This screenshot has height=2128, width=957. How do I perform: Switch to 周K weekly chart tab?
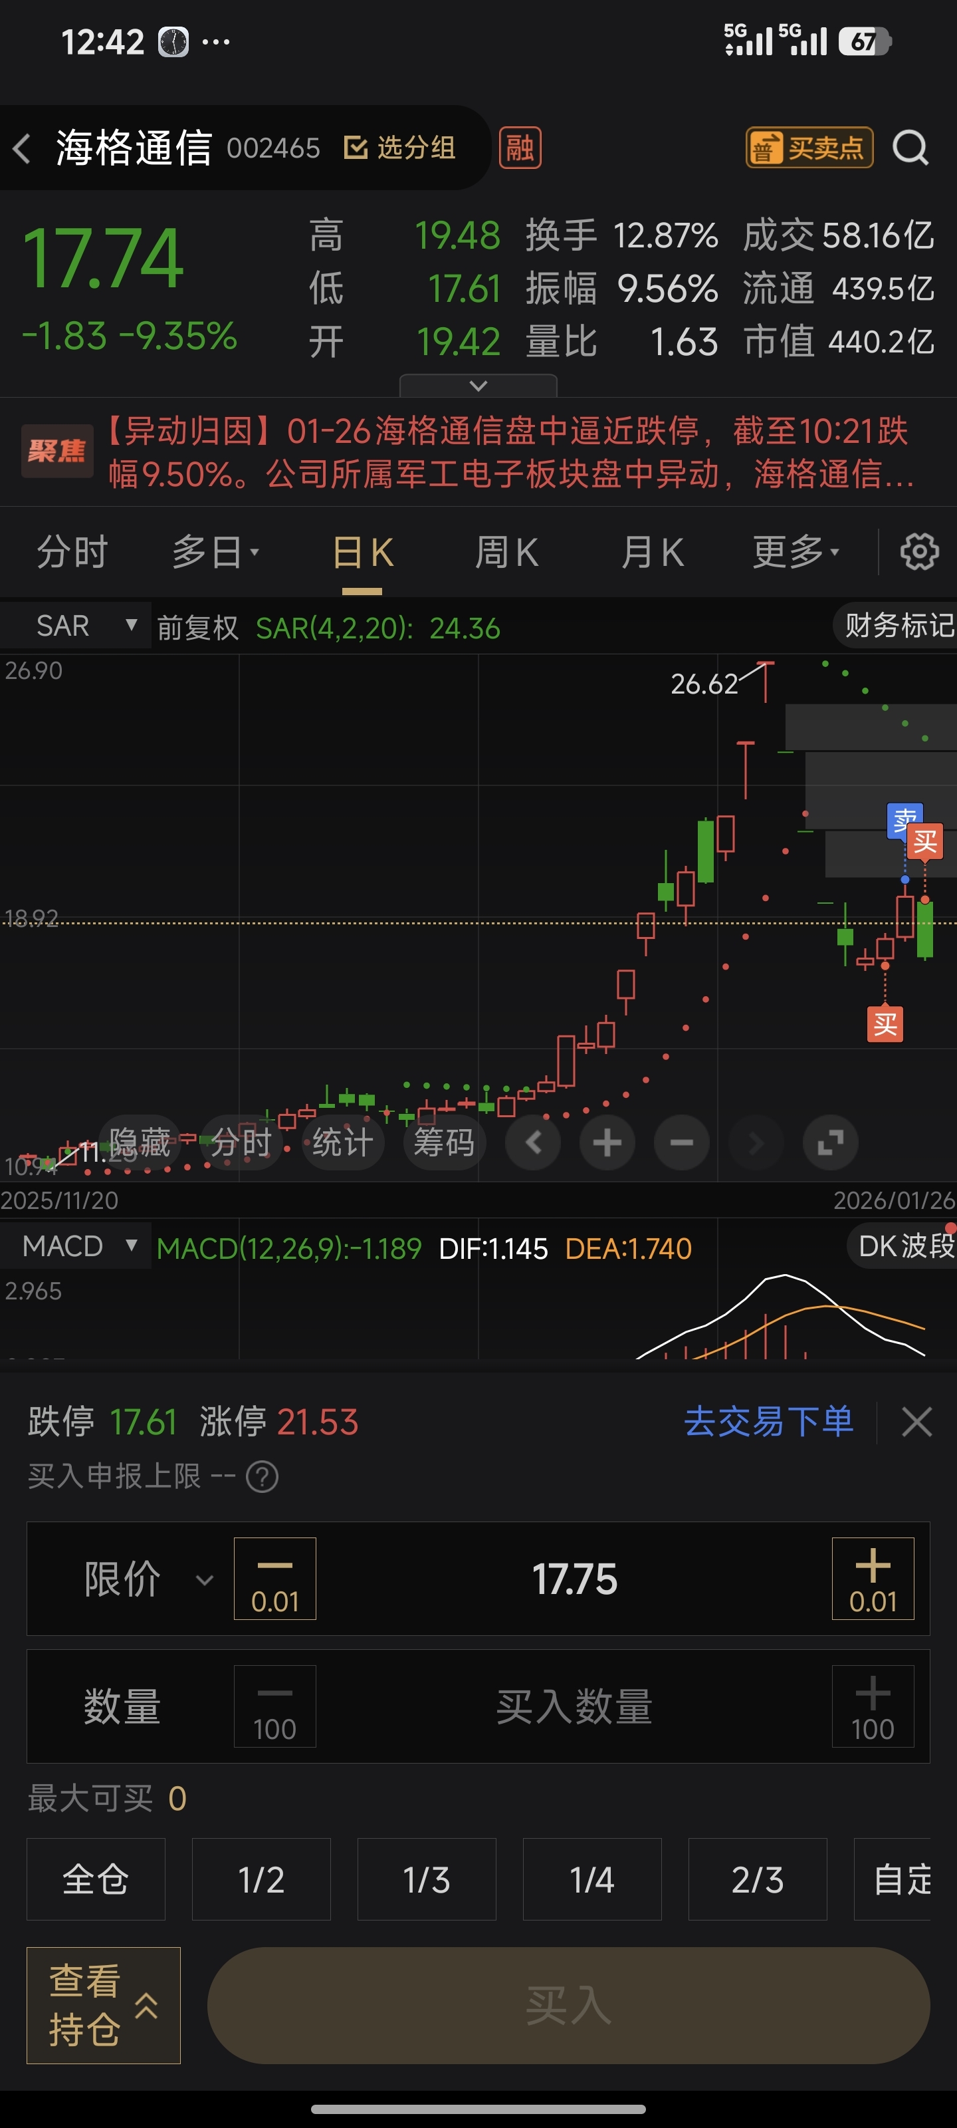click(x=506, y=552)
